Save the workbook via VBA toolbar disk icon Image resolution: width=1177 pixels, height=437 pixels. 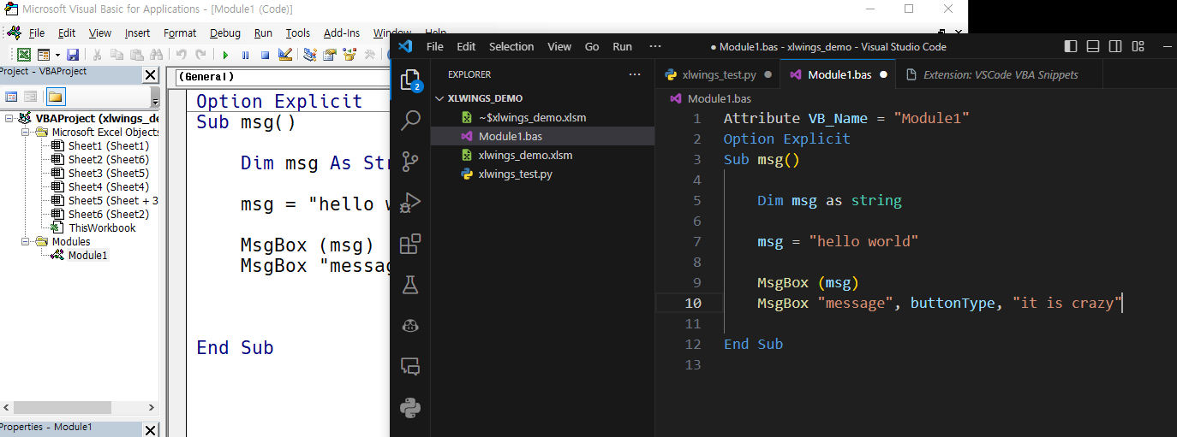73,55
